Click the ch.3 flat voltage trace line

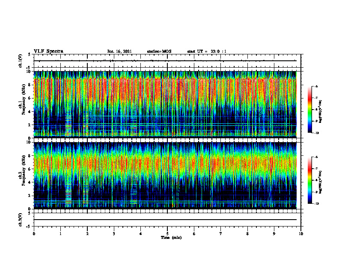click(165, 220)
